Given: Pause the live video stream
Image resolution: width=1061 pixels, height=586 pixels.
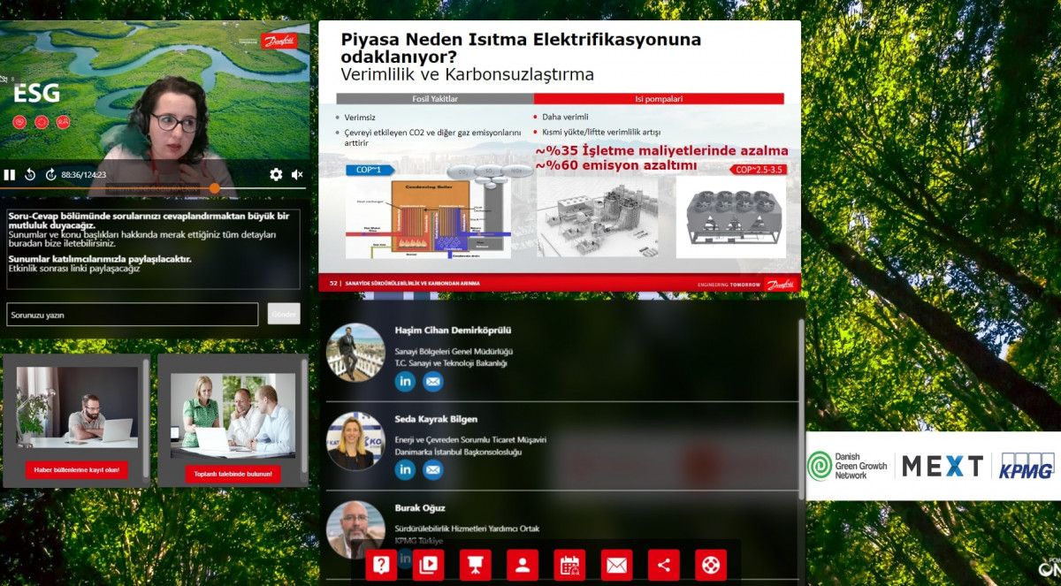Looking at the screenshot, I should tap(10, 175).
